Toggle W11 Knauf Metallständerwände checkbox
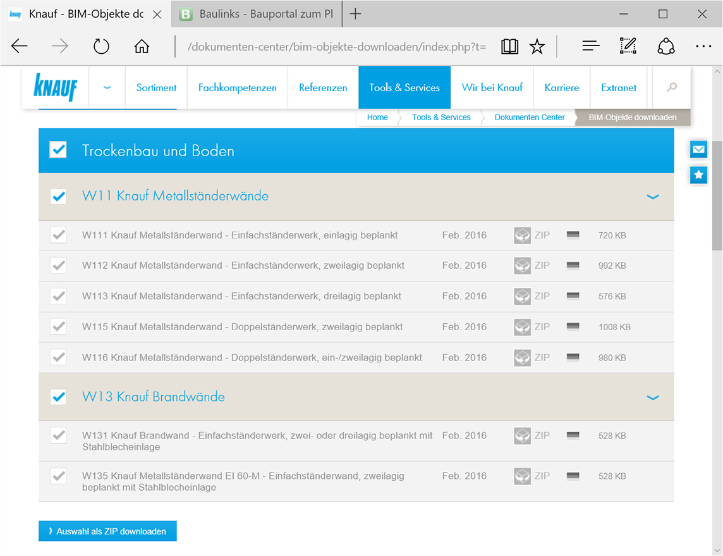 click(58, 197)
